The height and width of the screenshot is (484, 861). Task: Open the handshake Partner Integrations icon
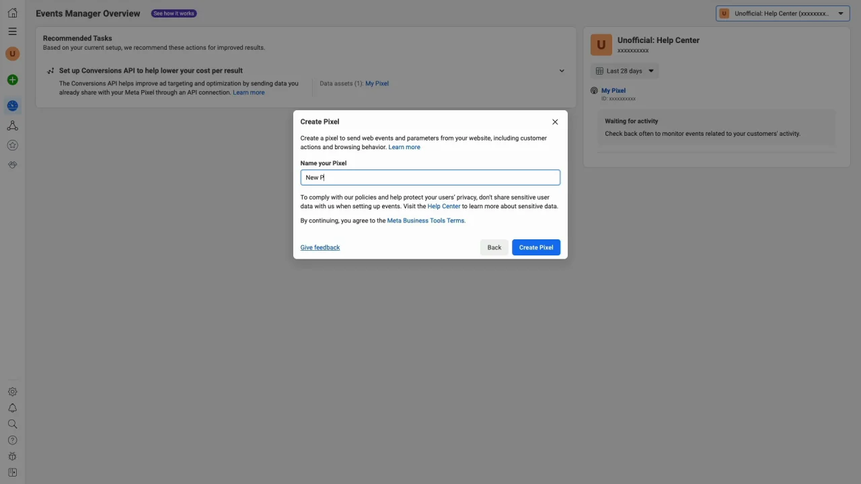(12, 165)
